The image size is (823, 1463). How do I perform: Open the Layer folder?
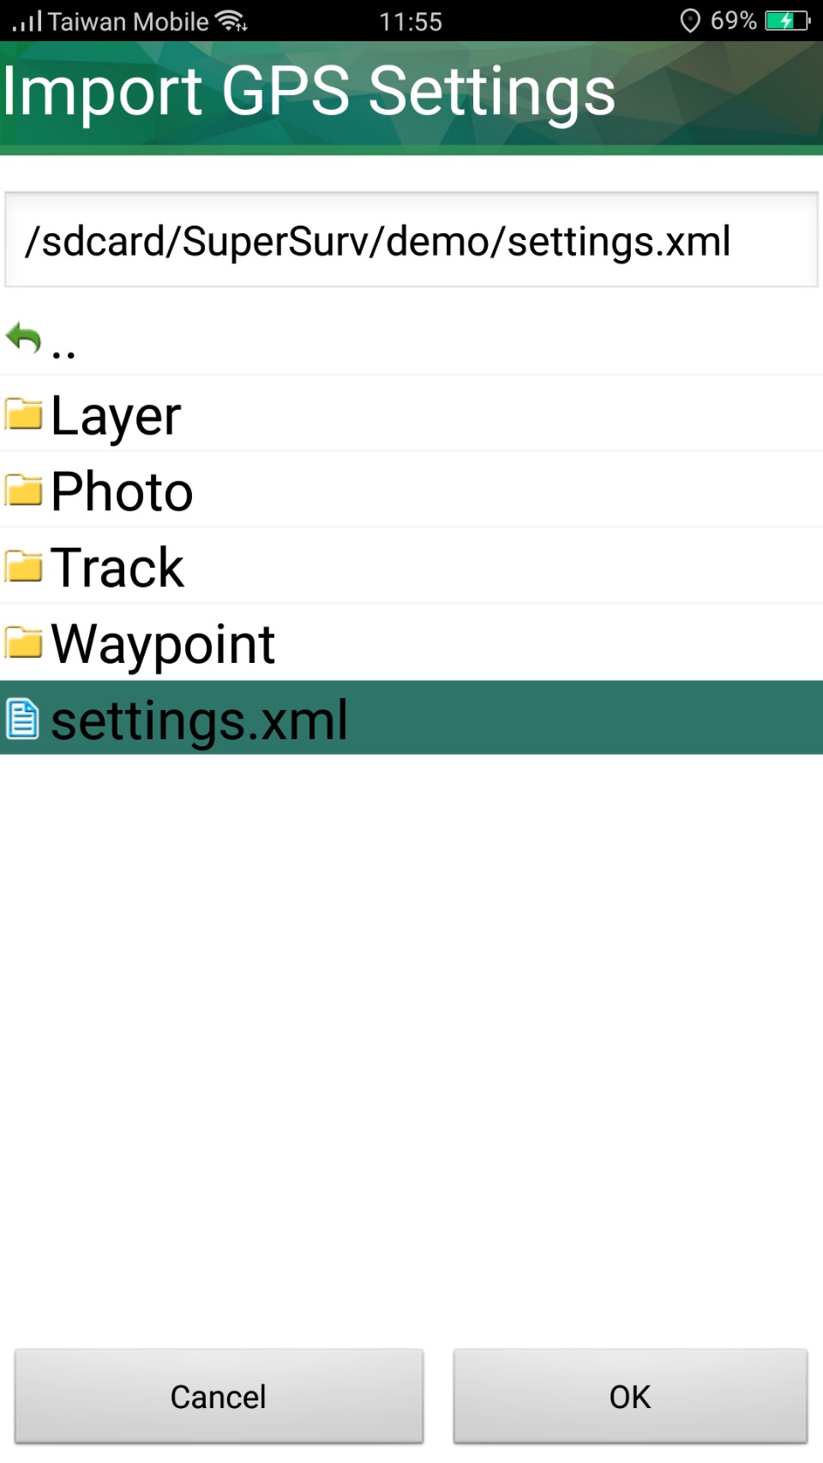tap(411, 414)
